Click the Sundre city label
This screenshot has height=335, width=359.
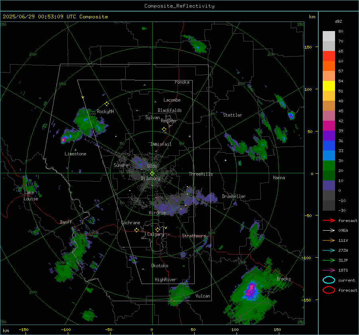121,165
